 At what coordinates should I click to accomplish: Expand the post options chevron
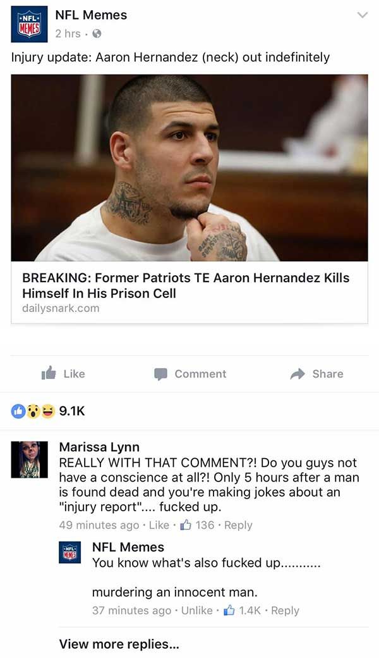click(x=363, y=15)
